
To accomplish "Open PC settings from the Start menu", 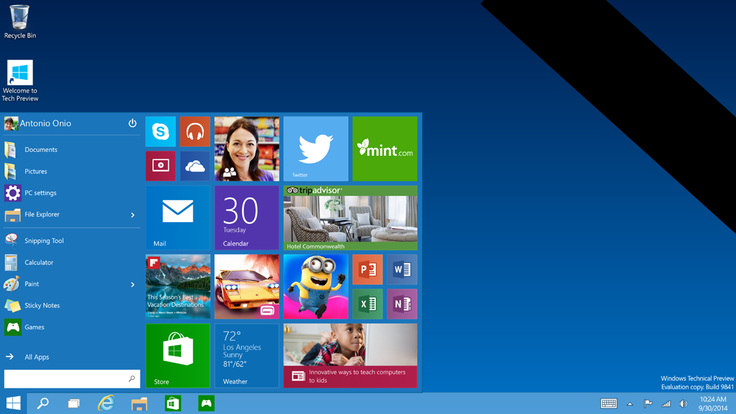I will (72, 193).
